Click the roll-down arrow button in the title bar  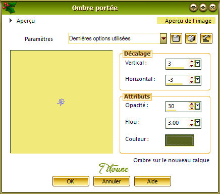(x=193, y=8)
